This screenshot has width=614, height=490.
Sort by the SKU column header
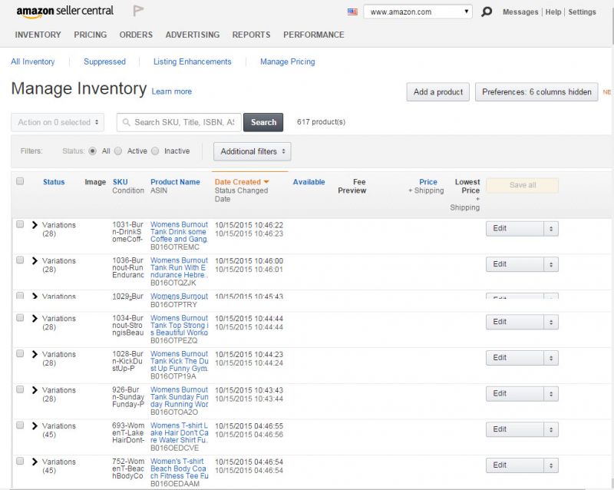[120, 182]
